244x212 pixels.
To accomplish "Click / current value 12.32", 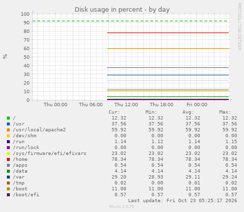I will (119, 118).
